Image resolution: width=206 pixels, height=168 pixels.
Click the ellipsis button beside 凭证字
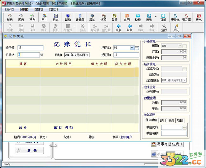point(137,48)
